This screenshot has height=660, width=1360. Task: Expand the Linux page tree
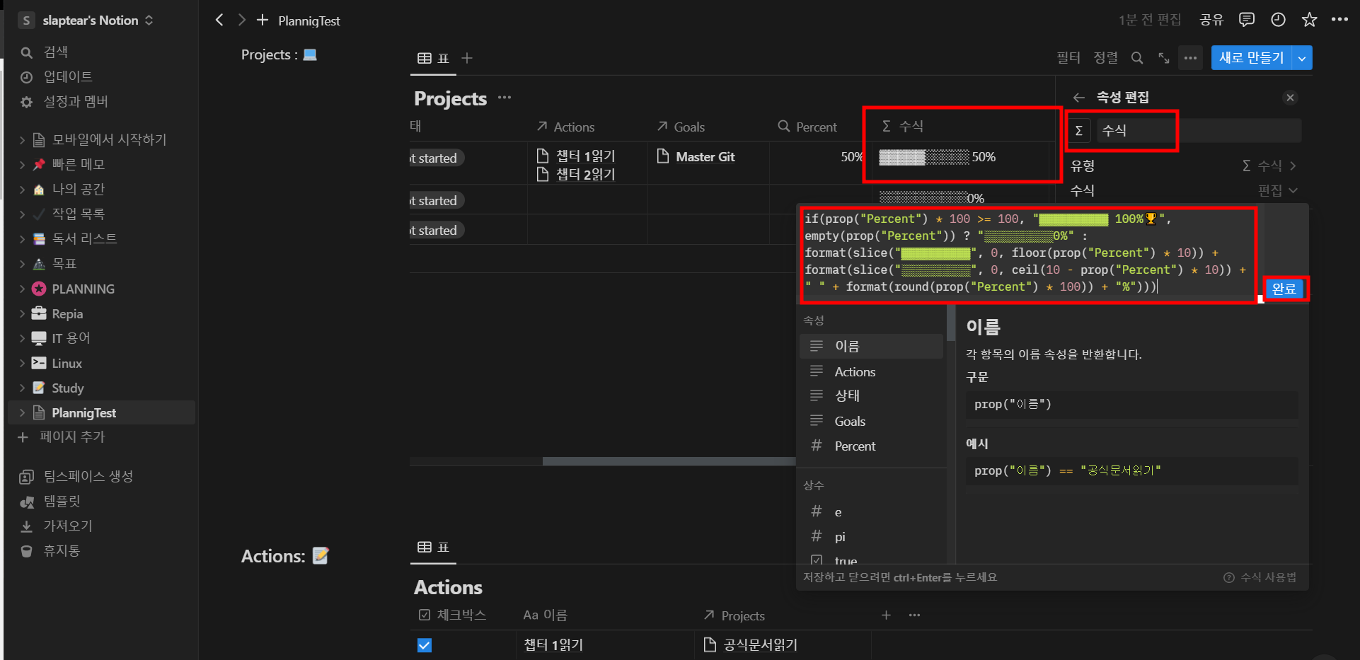[x=22, y=364]
